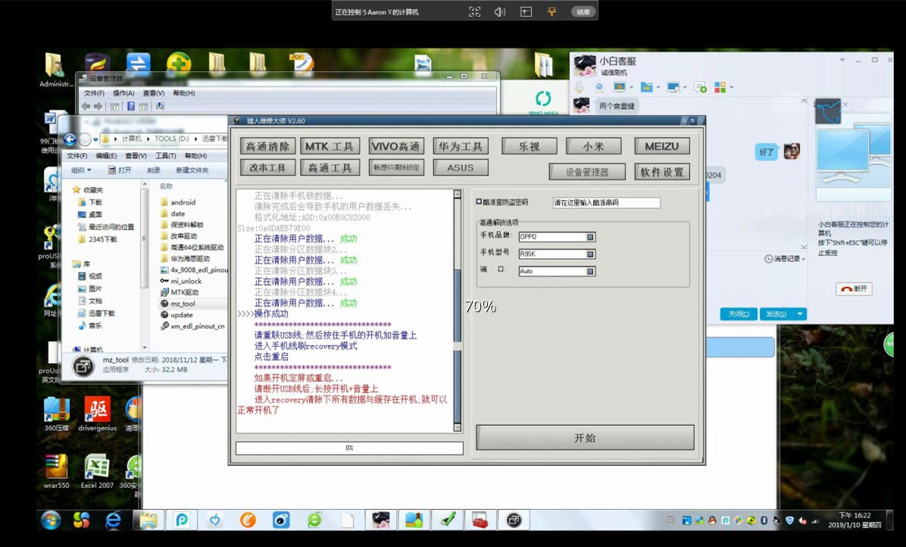Open Internet Explorer from taskbar
The height and width of the screenshot is (547, 906).
point(114,520)
